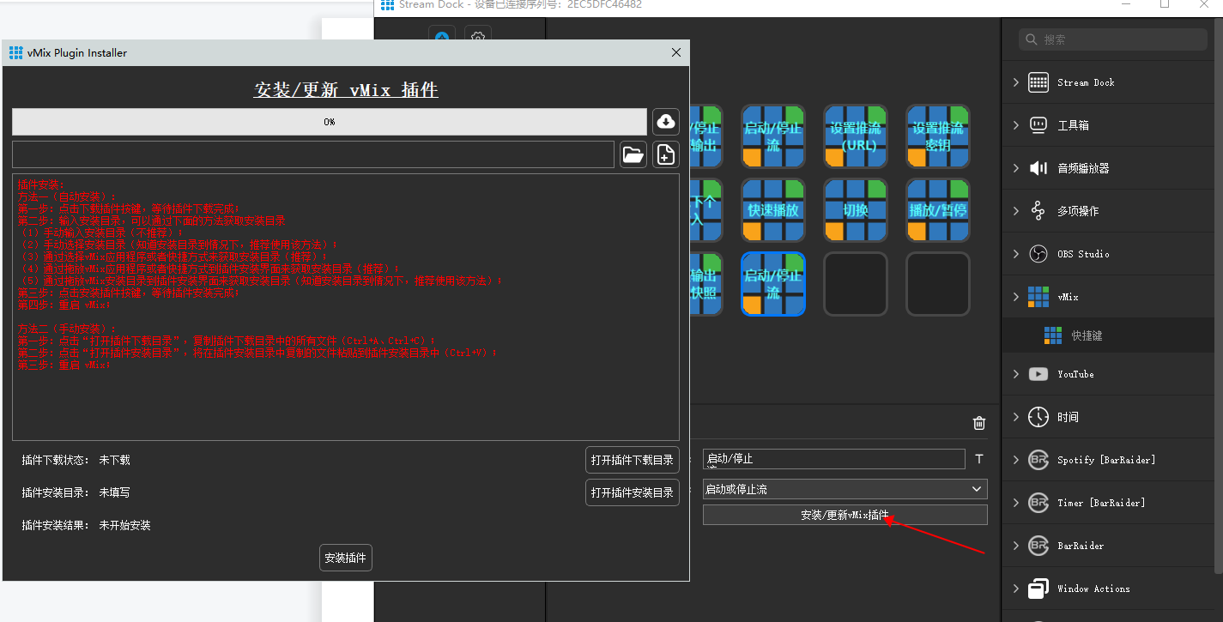The height and width of the screenshot is (622, 1223).
Task: Close the vMix Plugin Installer window
Action: [676, 52]
